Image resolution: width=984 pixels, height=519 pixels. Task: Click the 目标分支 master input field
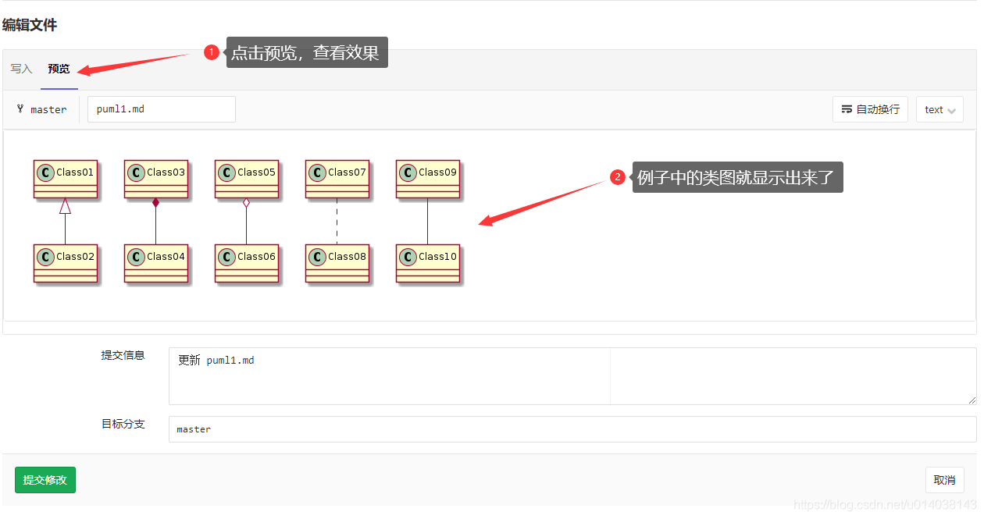click(x=572, y=429)
